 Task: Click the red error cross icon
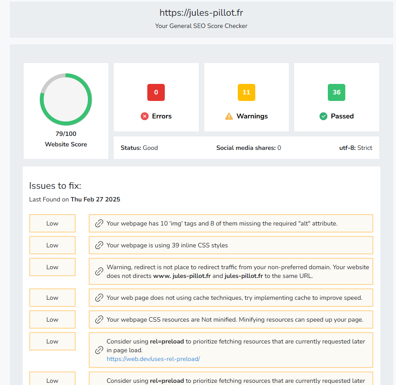click(x=145, y=116)
